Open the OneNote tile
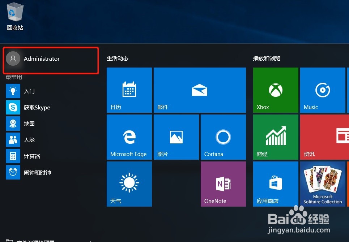 tap(223, 184)
